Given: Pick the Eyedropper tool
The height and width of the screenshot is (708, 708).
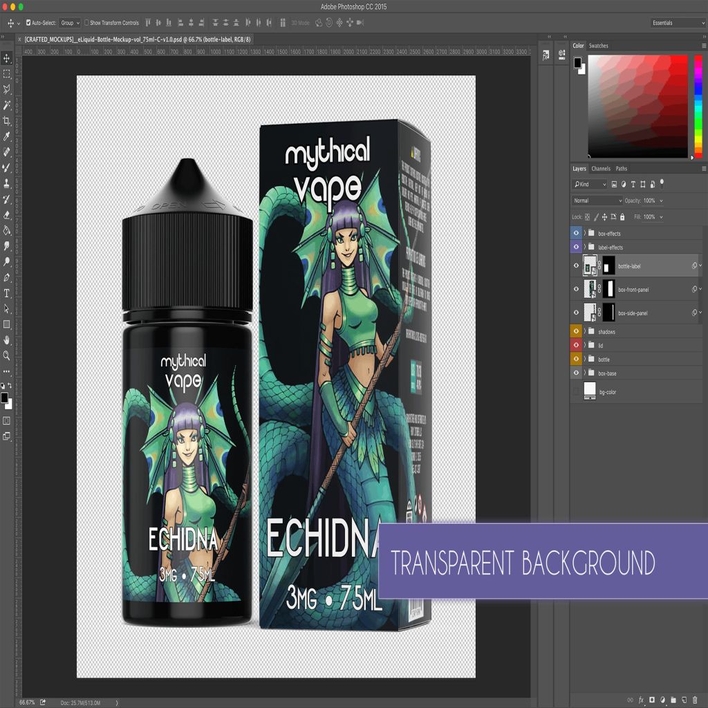Looking at the screenshot, I should (7, 136).
